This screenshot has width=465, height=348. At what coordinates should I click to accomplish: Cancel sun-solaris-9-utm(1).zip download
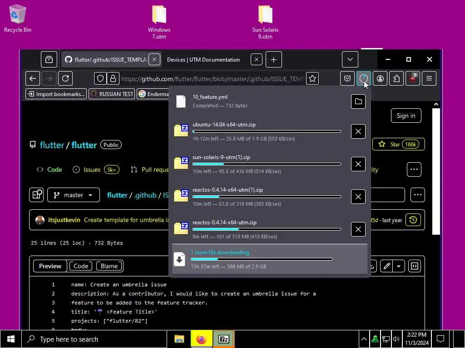(x=358, y=164)
